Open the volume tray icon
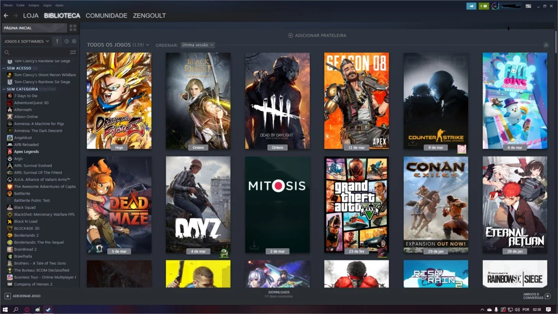Viewport: 558px width, 314px height. click(x=517, y=309)
